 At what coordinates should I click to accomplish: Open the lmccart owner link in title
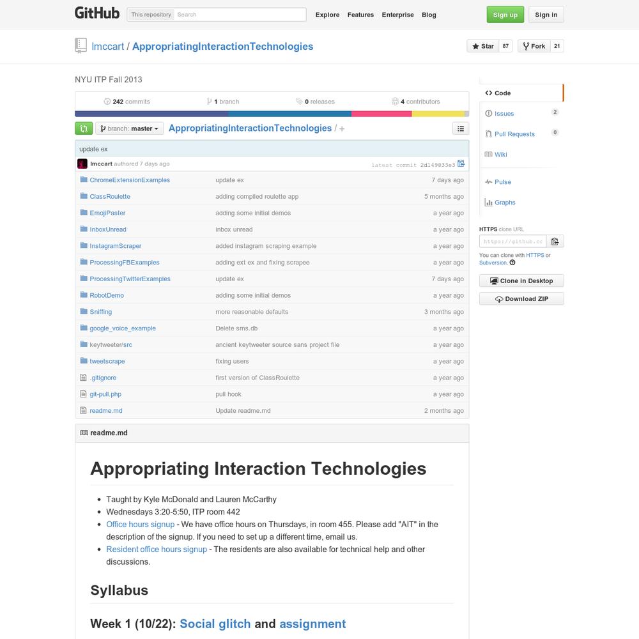pyautogui.click(x=107, y=47)
